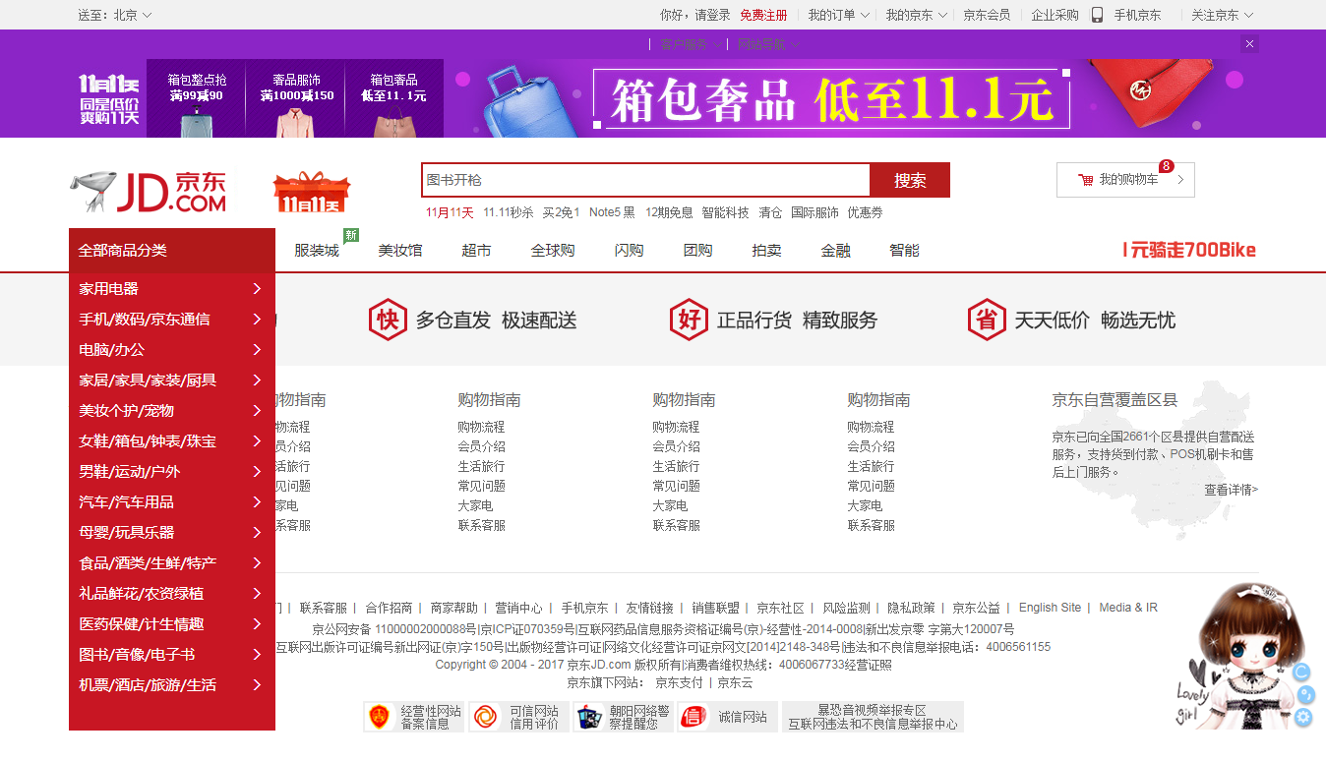
Task: Click the blue dots circle above the gear
Action: (x=1305, y=694)
